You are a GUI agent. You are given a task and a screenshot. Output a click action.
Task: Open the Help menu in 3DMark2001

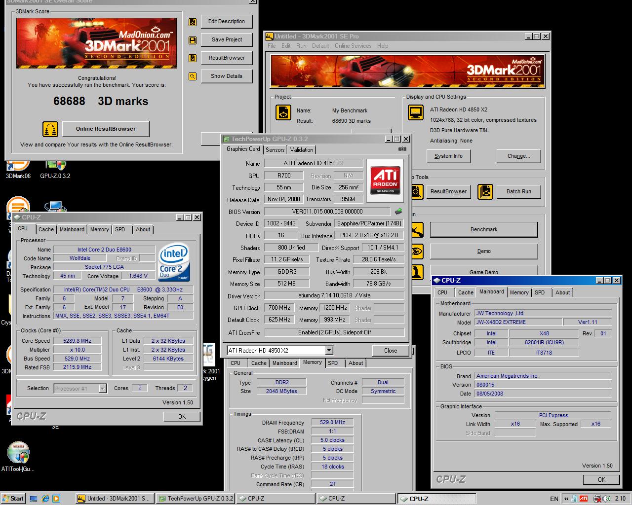(x=383, y=46)
